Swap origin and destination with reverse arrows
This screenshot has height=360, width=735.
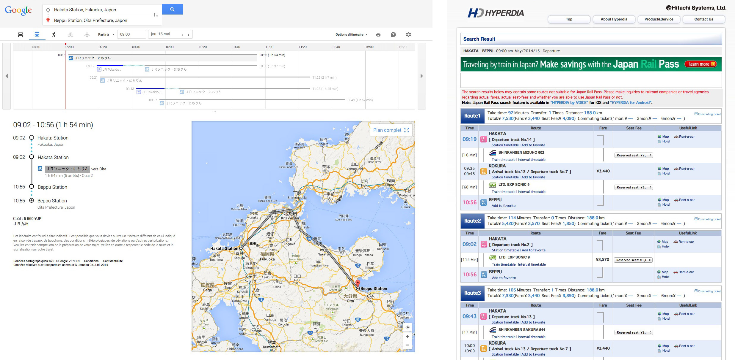pyautogui.click(x=156, y=15)
